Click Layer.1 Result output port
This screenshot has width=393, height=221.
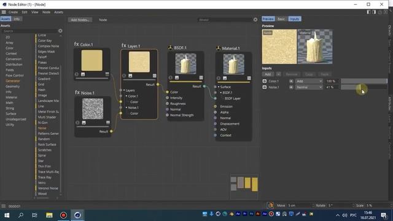click(158, 85)
